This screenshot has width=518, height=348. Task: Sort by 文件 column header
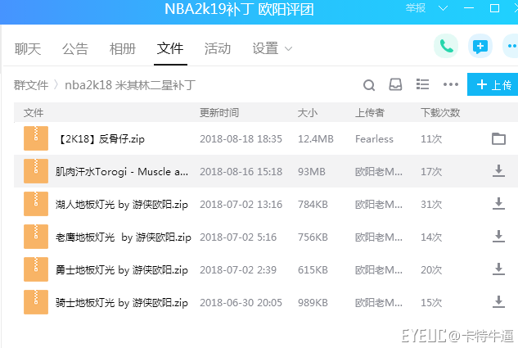[x=34, y=113]
